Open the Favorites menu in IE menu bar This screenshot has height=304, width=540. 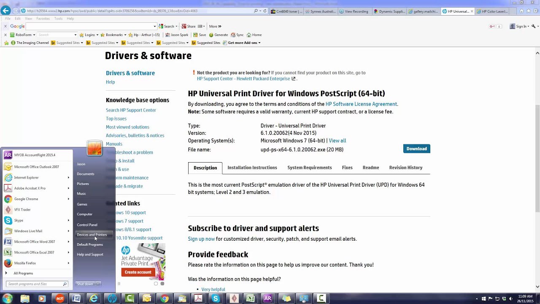pos(43,19)
